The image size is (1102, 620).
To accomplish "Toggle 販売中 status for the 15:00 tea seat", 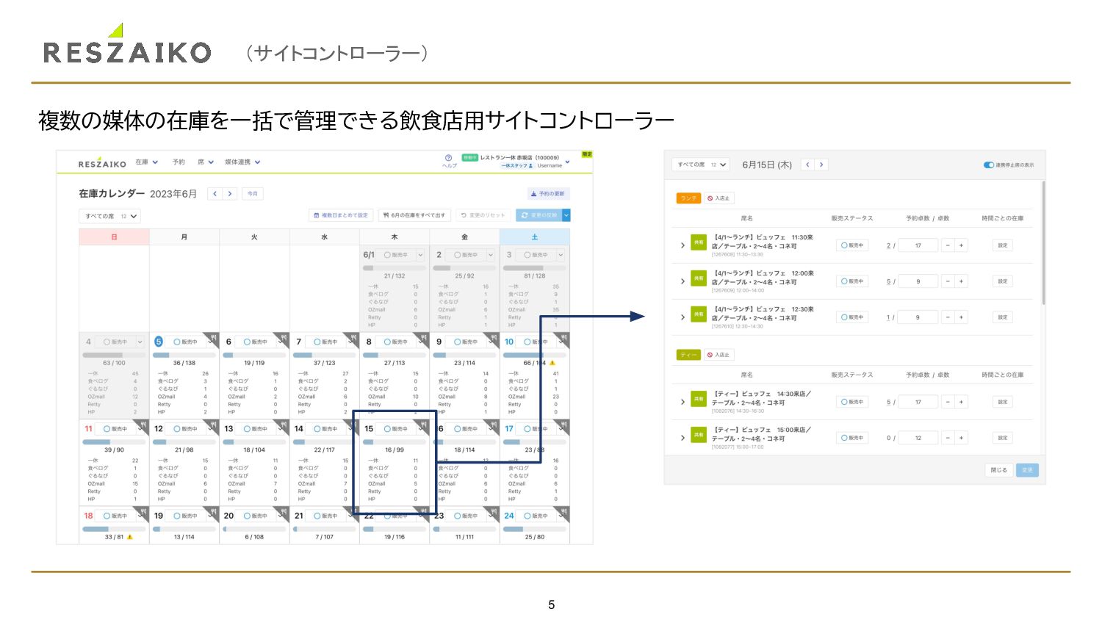I will pyautogui.click(x=852, y=438).
